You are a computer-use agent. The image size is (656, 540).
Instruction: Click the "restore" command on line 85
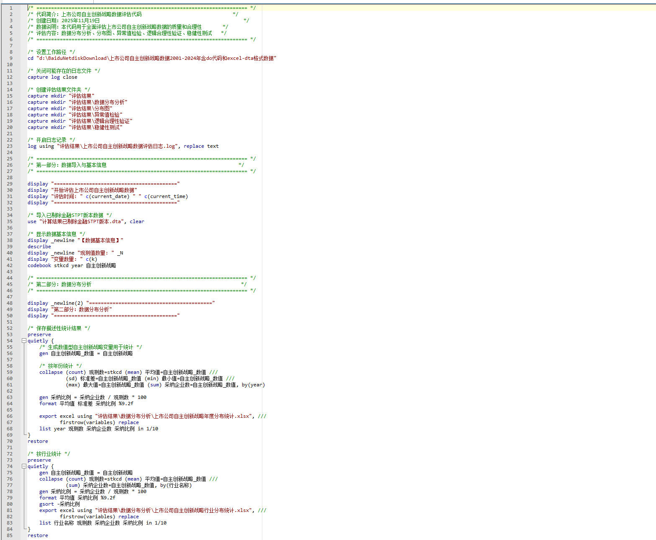(x=38, y=535)
